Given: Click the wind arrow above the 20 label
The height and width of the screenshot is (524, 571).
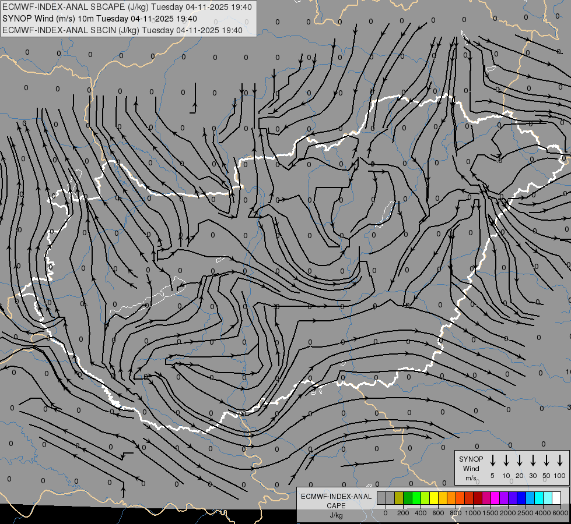Looking at the screenshot, I should coord(520,461).
